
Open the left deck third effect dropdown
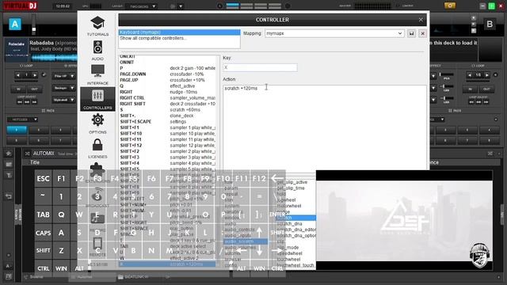(x=63, y=100)
